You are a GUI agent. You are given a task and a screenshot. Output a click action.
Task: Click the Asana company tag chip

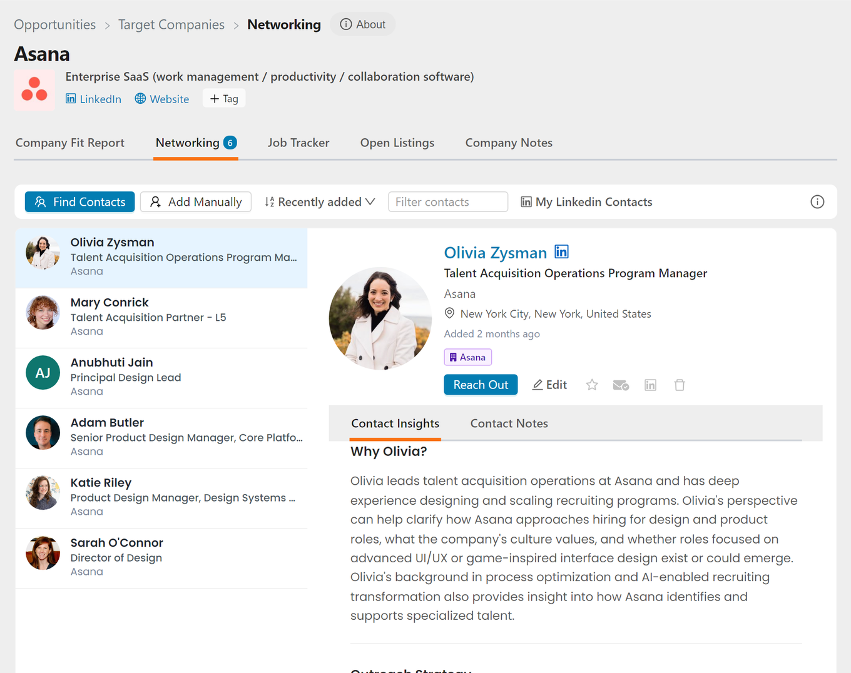[468, 357]
